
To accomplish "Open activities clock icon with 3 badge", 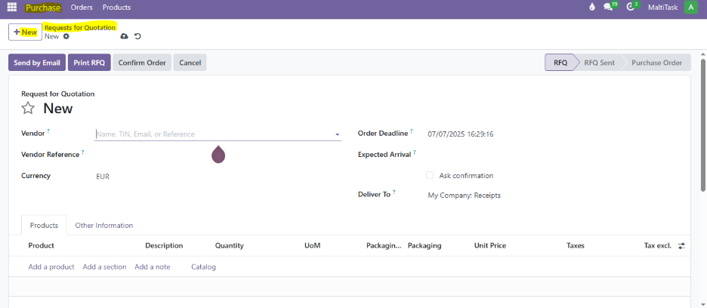I will coord(631,8).
